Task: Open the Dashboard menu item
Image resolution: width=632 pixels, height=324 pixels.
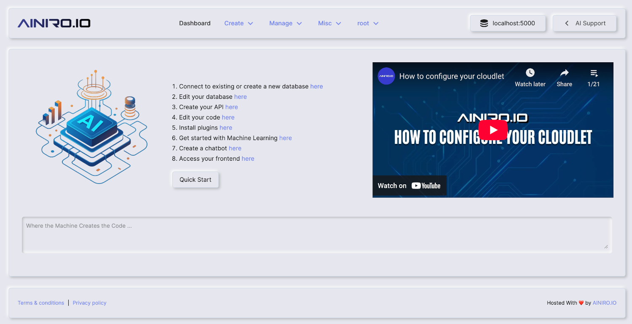Action: pyautogui.click(x=195, y=23)
